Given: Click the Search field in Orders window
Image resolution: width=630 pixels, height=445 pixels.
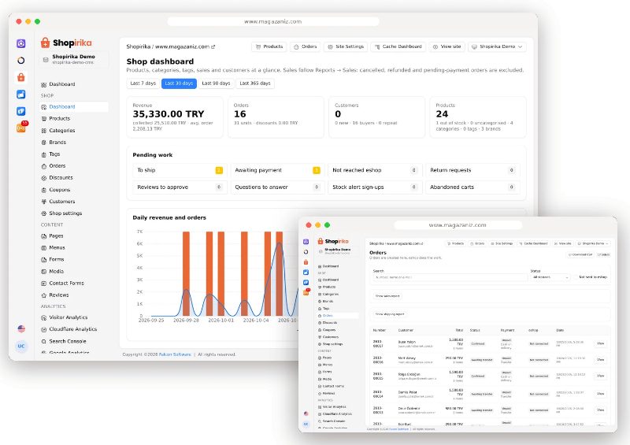Looking at the screenshot, I should tap(450, 277).
